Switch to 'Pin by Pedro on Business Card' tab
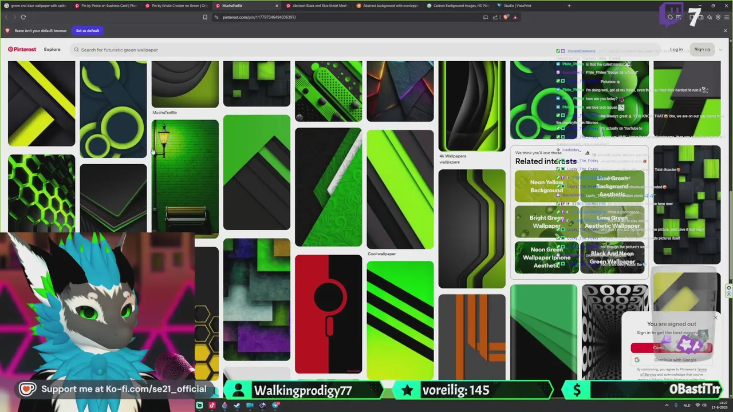 click(105, 6)
